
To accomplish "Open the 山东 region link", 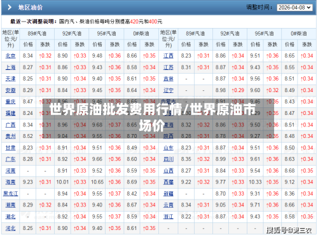I will coord(169,148).
